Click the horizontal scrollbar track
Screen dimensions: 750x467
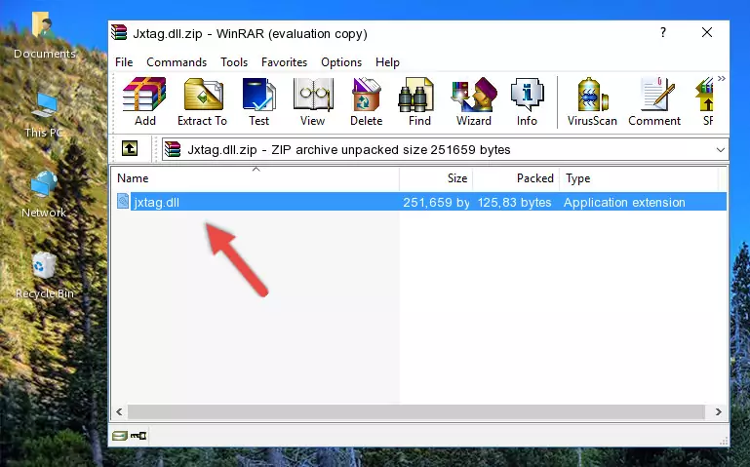[x=416, y=411]
